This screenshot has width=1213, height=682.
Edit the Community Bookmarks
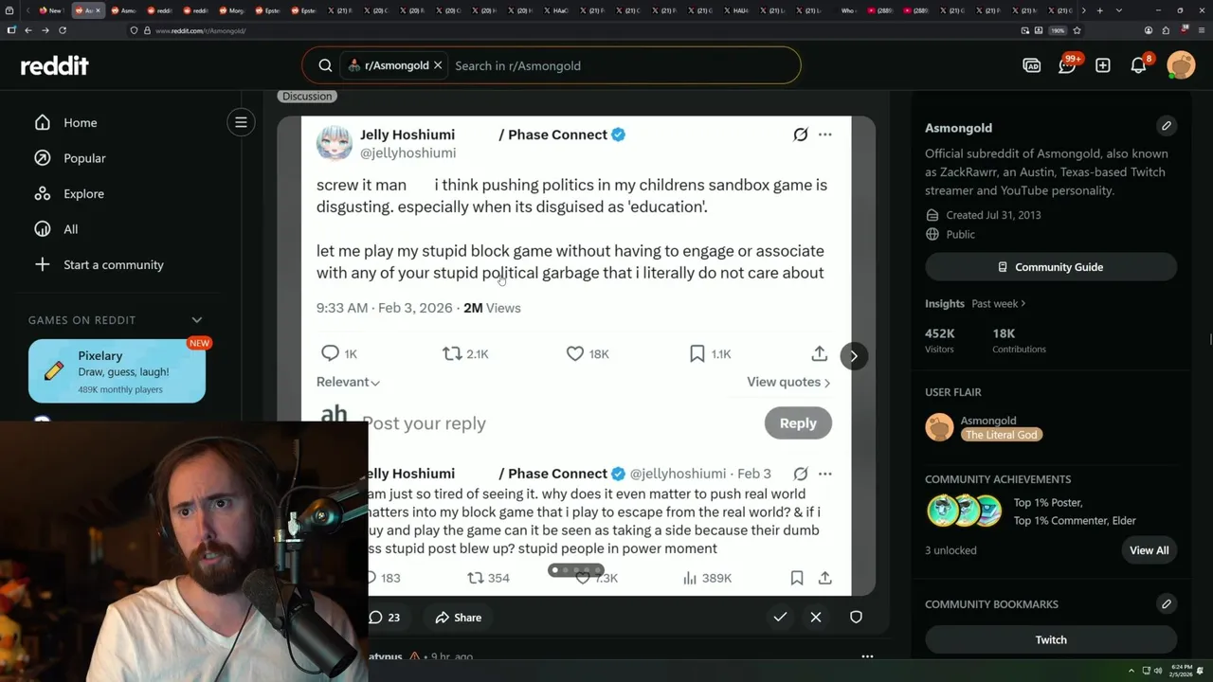coord(1167,603)
